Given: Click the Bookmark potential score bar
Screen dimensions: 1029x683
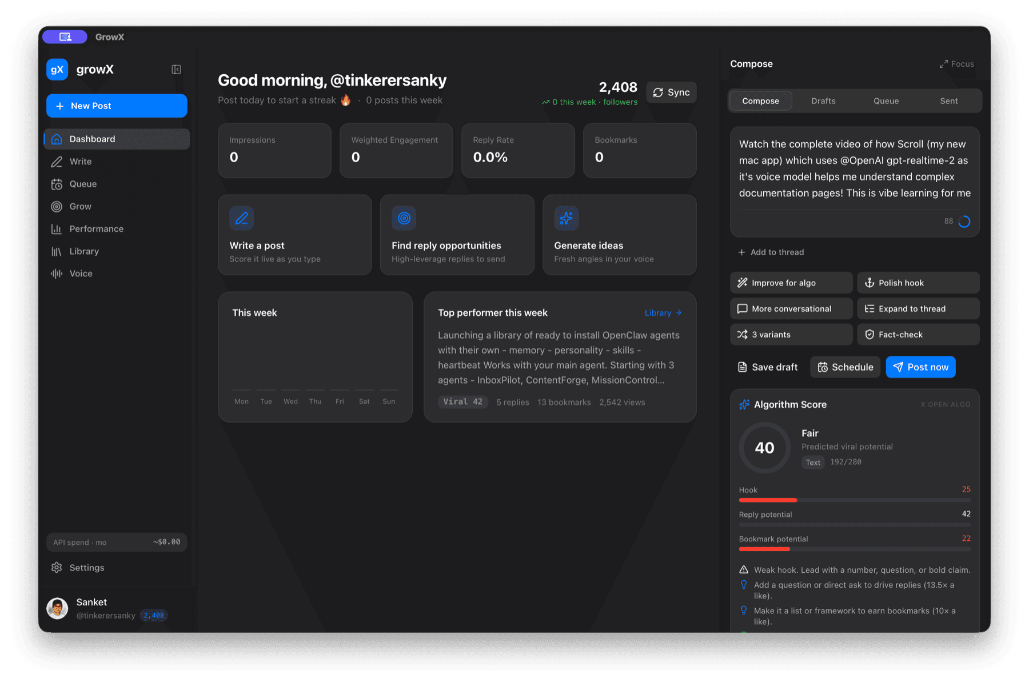Looking at the screenshot, I should pos(855,549).
